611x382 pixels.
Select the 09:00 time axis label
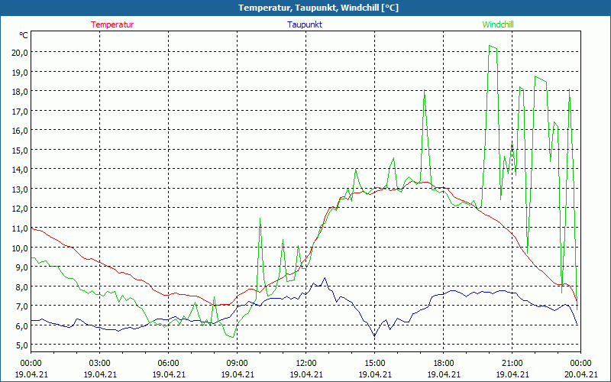coord(237,363)
